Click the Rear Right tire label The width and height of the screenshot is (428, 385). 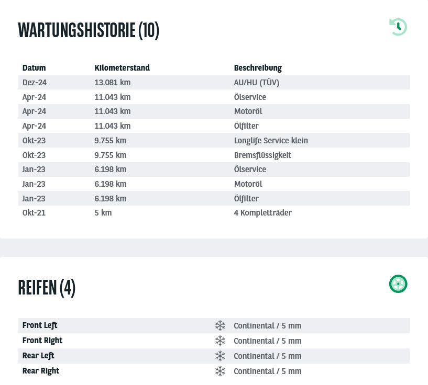pyautogui.click(x=41, y=371)
